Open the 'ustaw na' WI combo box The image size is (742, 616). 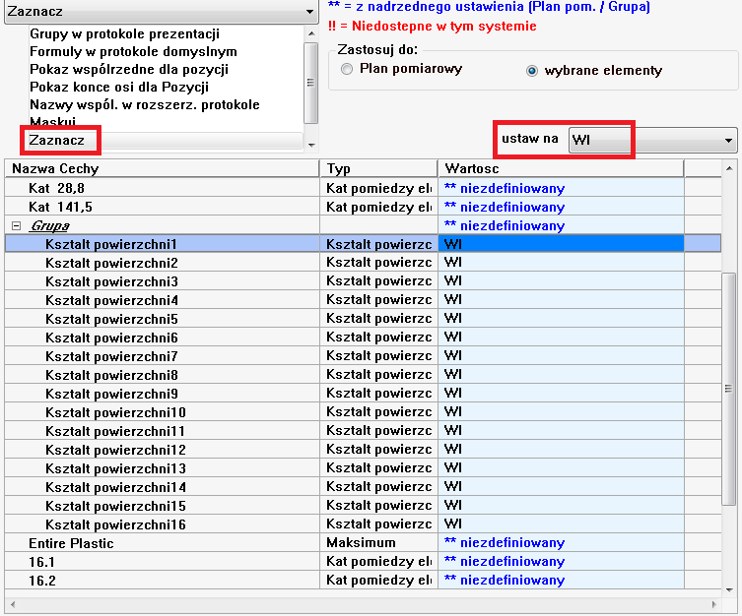click(x=651, y=141)
